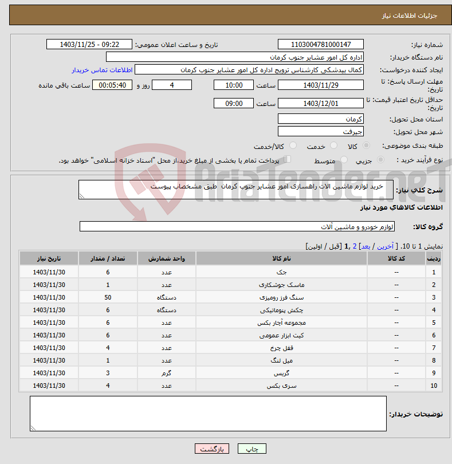
Task: Click the item name سری بکس
Action: pos(281,386)
